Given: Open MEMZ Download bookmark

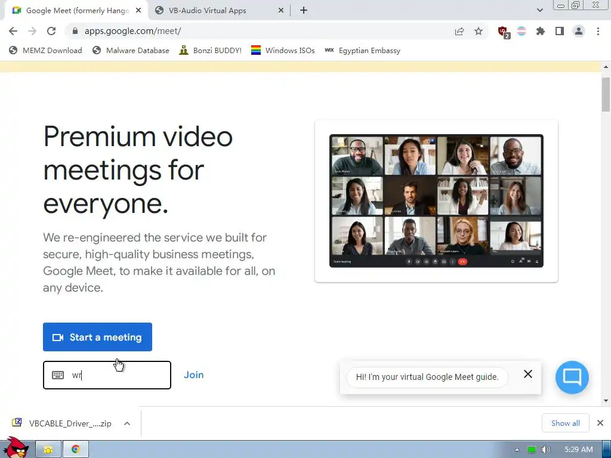Looking at the screenshot, I should (x=45, y=51).
